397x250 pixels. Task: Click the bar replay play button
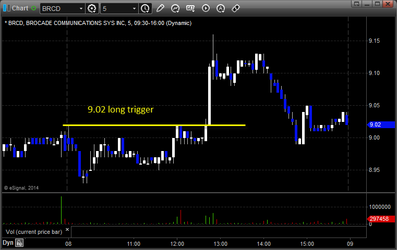pyautogui.click(x=206, y=8)
